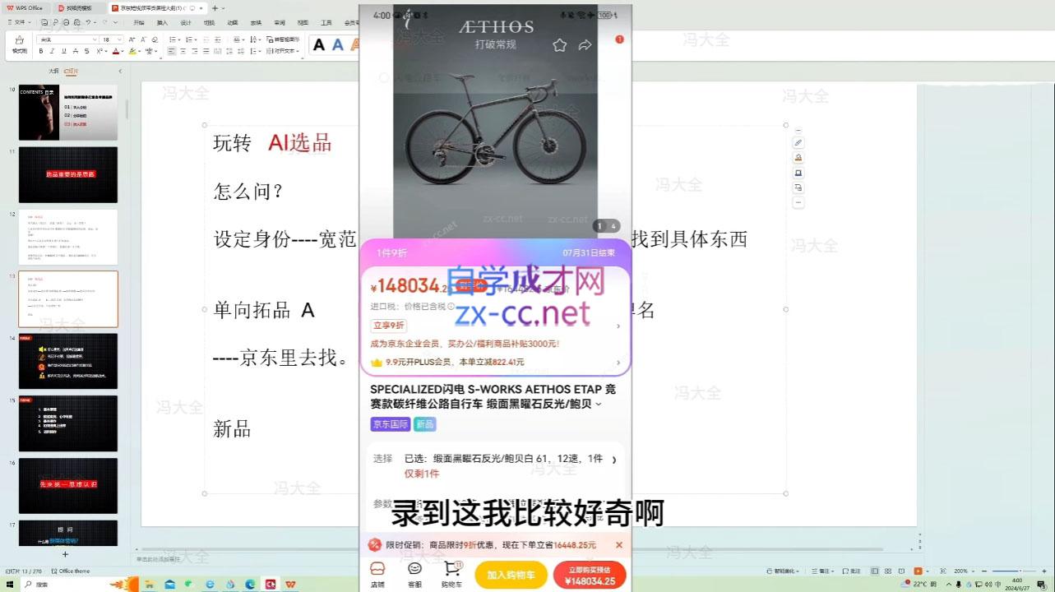
Task: Open the 插入 ribbon tab
Action: (x=162, y=22)
